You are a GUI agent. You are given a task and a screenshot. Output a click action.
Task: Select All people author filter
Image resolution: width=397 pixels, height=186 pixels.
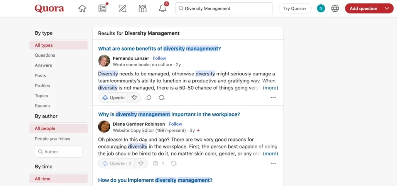59,128
